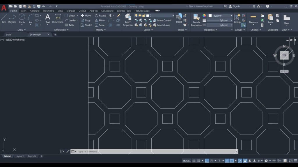This screenshot has height=167, width=298.
Task: Click the Fillet icon in Modify panel
Action: pos(110,20)
